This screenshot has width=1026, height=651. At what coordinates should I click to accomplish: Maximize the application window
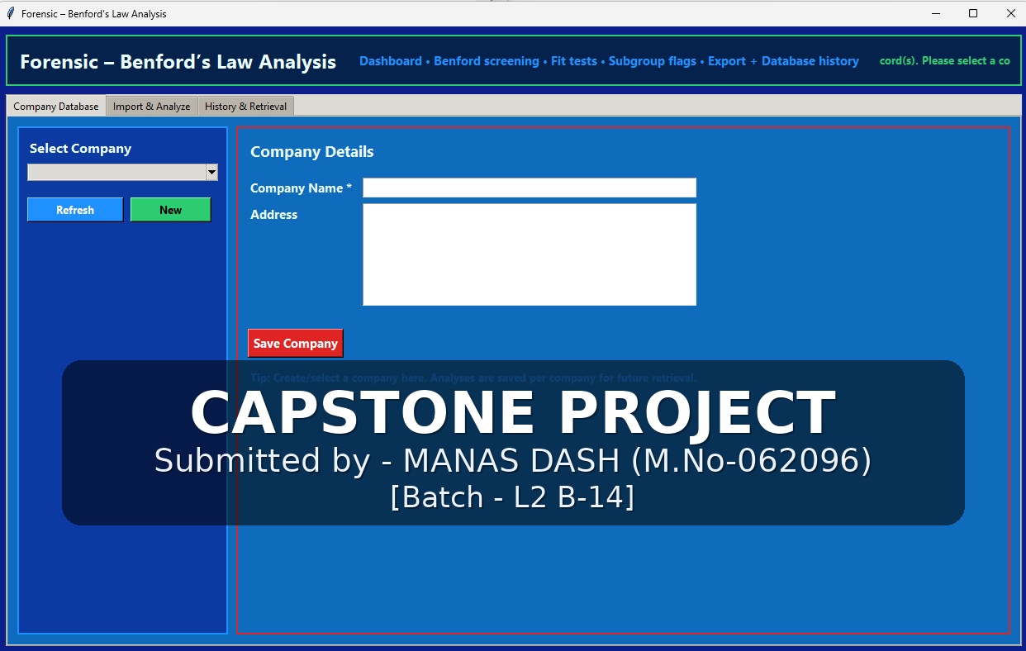coord(973,13)
